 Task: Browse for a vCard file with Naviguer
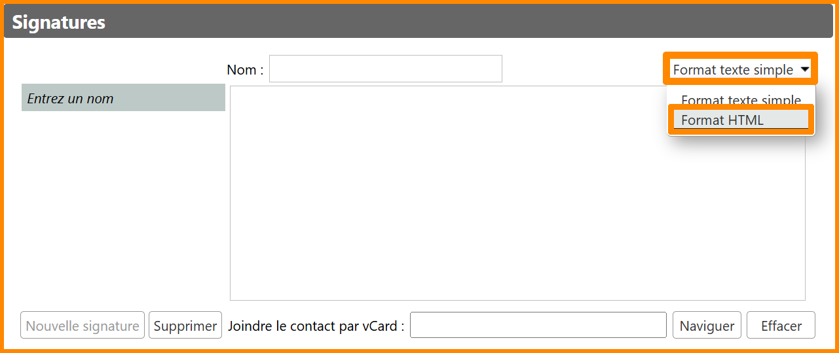coord(707,326)
